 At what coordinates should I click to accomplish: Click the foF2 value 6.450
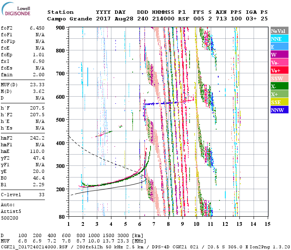[37, 27]
